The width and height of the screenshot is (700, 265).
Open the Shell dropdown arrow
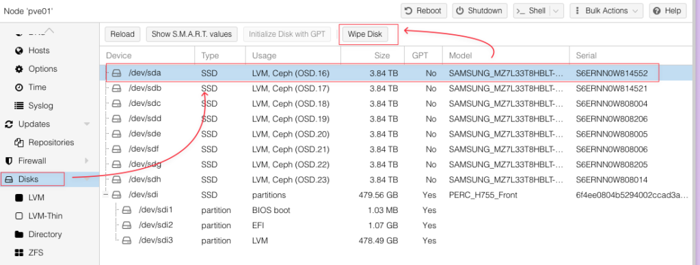pyautogui.click(x=556, y=11)
